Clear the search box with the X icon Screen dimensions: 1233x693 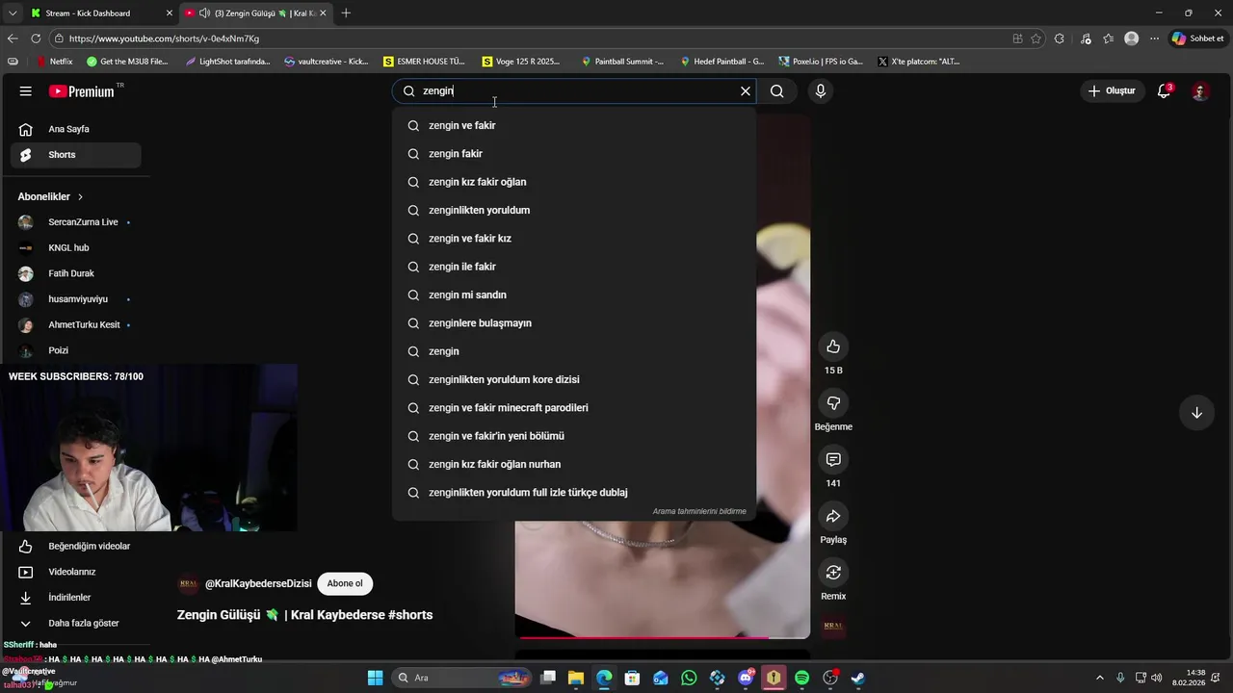pos(745,91)
